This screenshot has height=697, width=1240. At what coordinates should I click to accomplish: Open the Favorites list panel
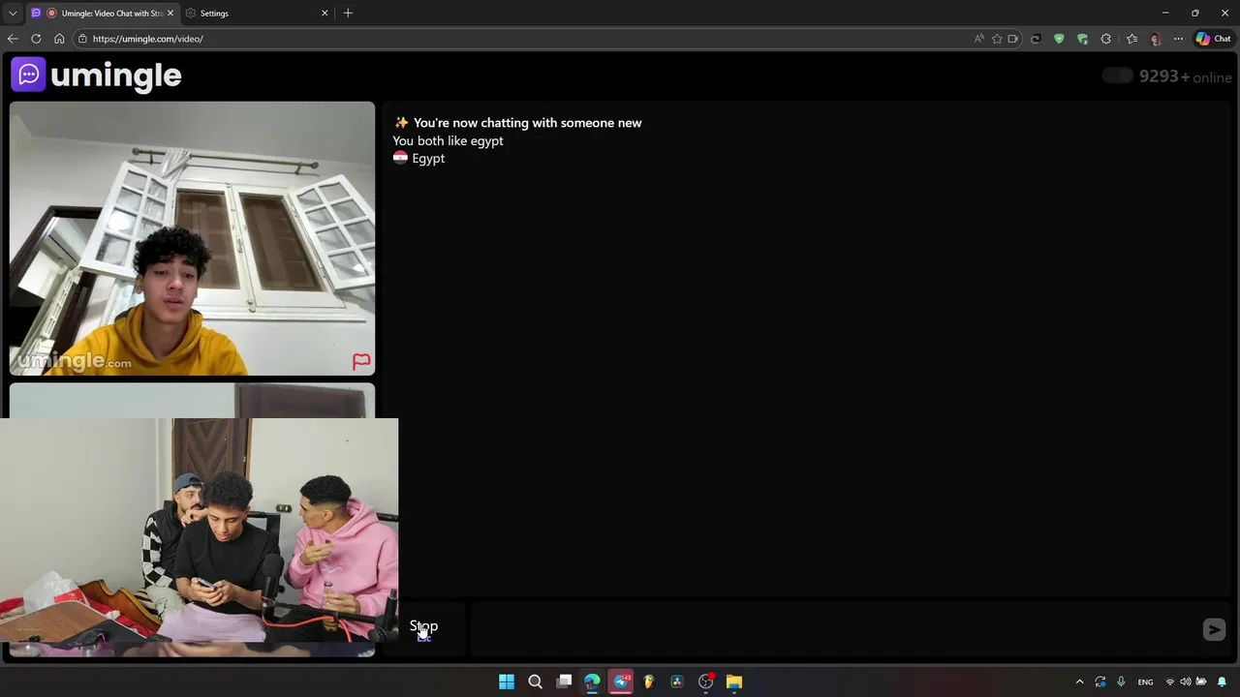pyautogui.click(x=1131, y=39)
